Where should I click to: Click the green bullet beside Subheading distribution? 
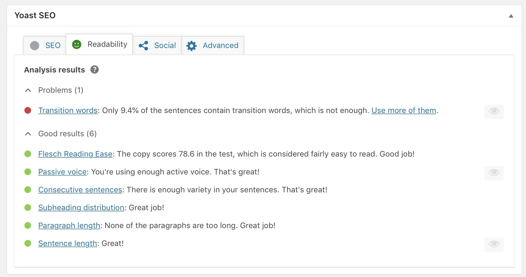pos(28,208)
